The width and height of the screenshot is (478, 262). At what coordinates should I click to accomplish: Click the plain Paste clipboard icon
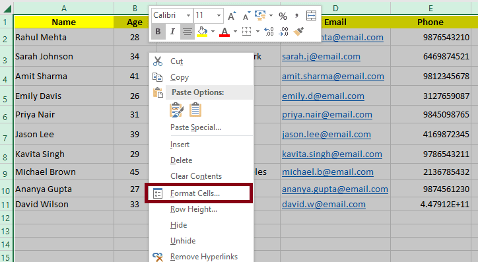(x=195, y=110)
